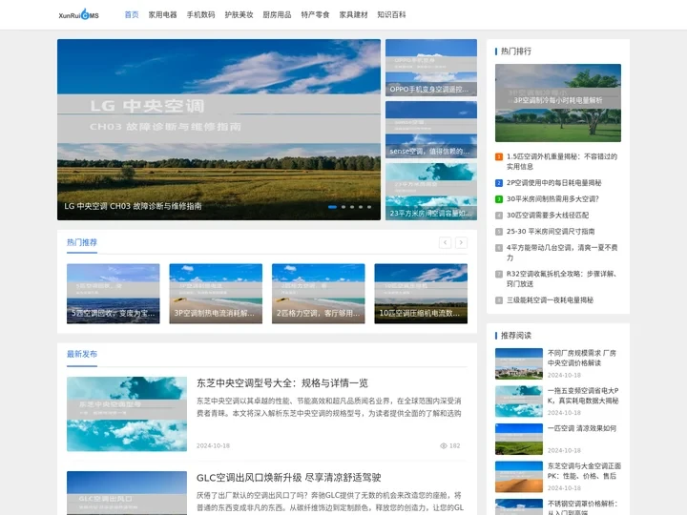Open the 手机数码 category
This screenshot has height=515, width=687.
[200, 15]
